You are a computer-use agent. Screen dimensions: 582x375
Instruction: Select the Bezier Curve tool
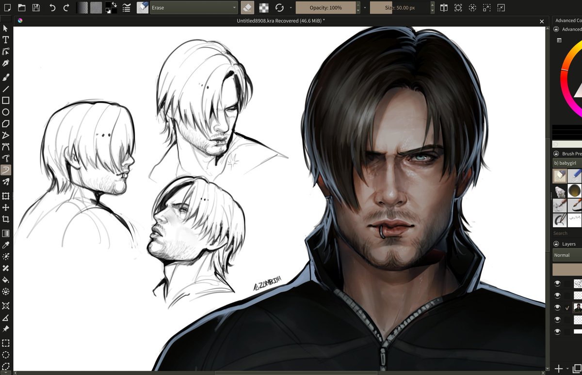click(6, 147)
